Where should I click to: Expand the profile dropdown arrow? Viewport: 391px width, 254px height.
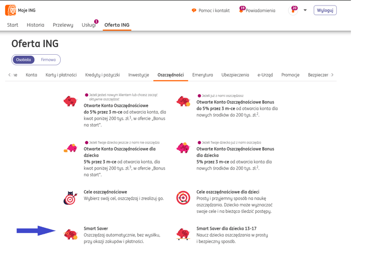305,10
